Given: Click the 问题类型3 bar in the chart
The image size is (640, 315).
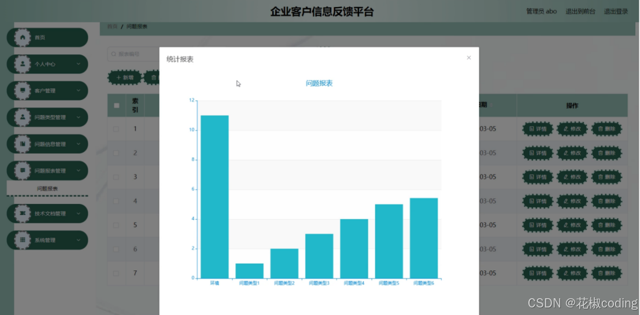Looking at the screenshot, I should 319,256.
